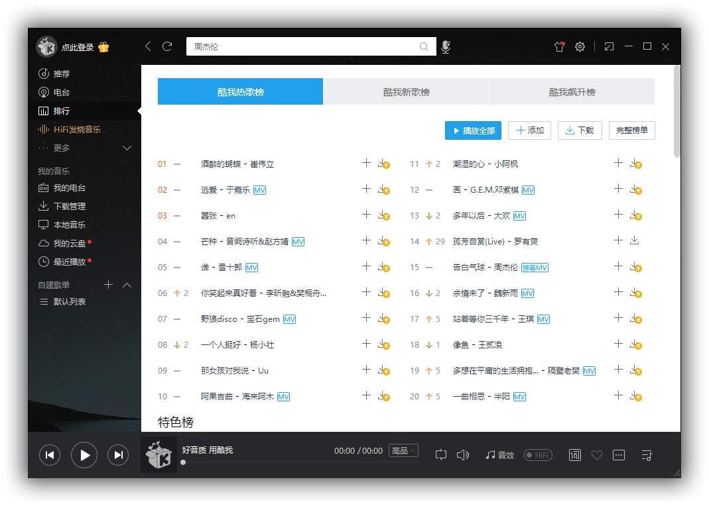
Task: Add 芒种 with plus icon
Action: click(x=366, y=240)
